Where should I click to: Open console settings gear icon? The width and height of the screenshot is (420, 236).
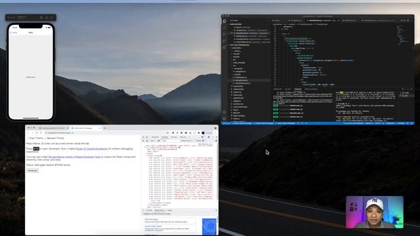click(216, 140)
